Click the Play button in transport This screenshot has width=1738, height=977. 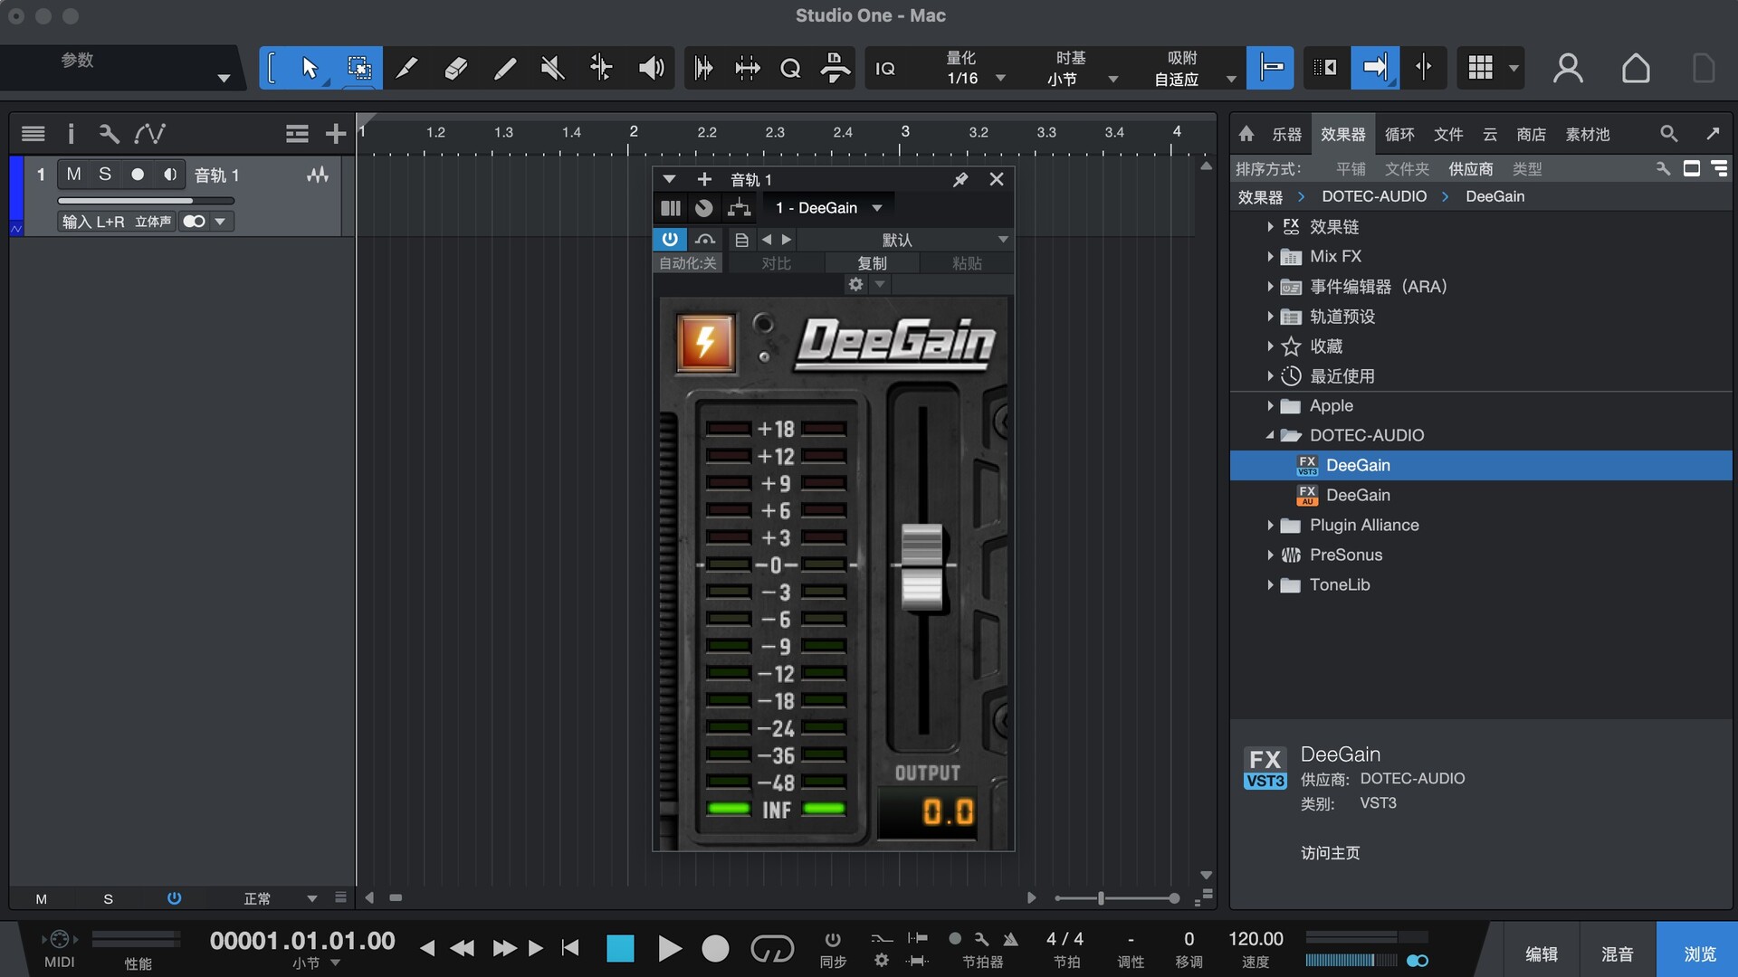pyautogui.click(x=669, y=948)
